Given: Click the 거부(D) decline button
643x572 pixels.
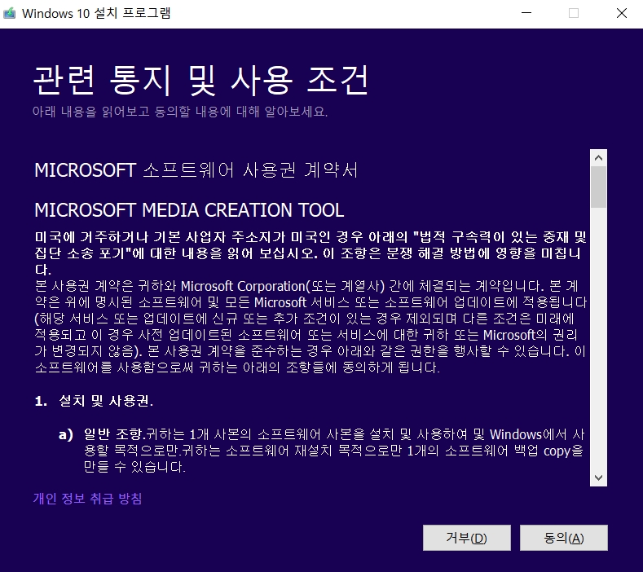Looking at the screenshot, I should click(x=467, y=538).
